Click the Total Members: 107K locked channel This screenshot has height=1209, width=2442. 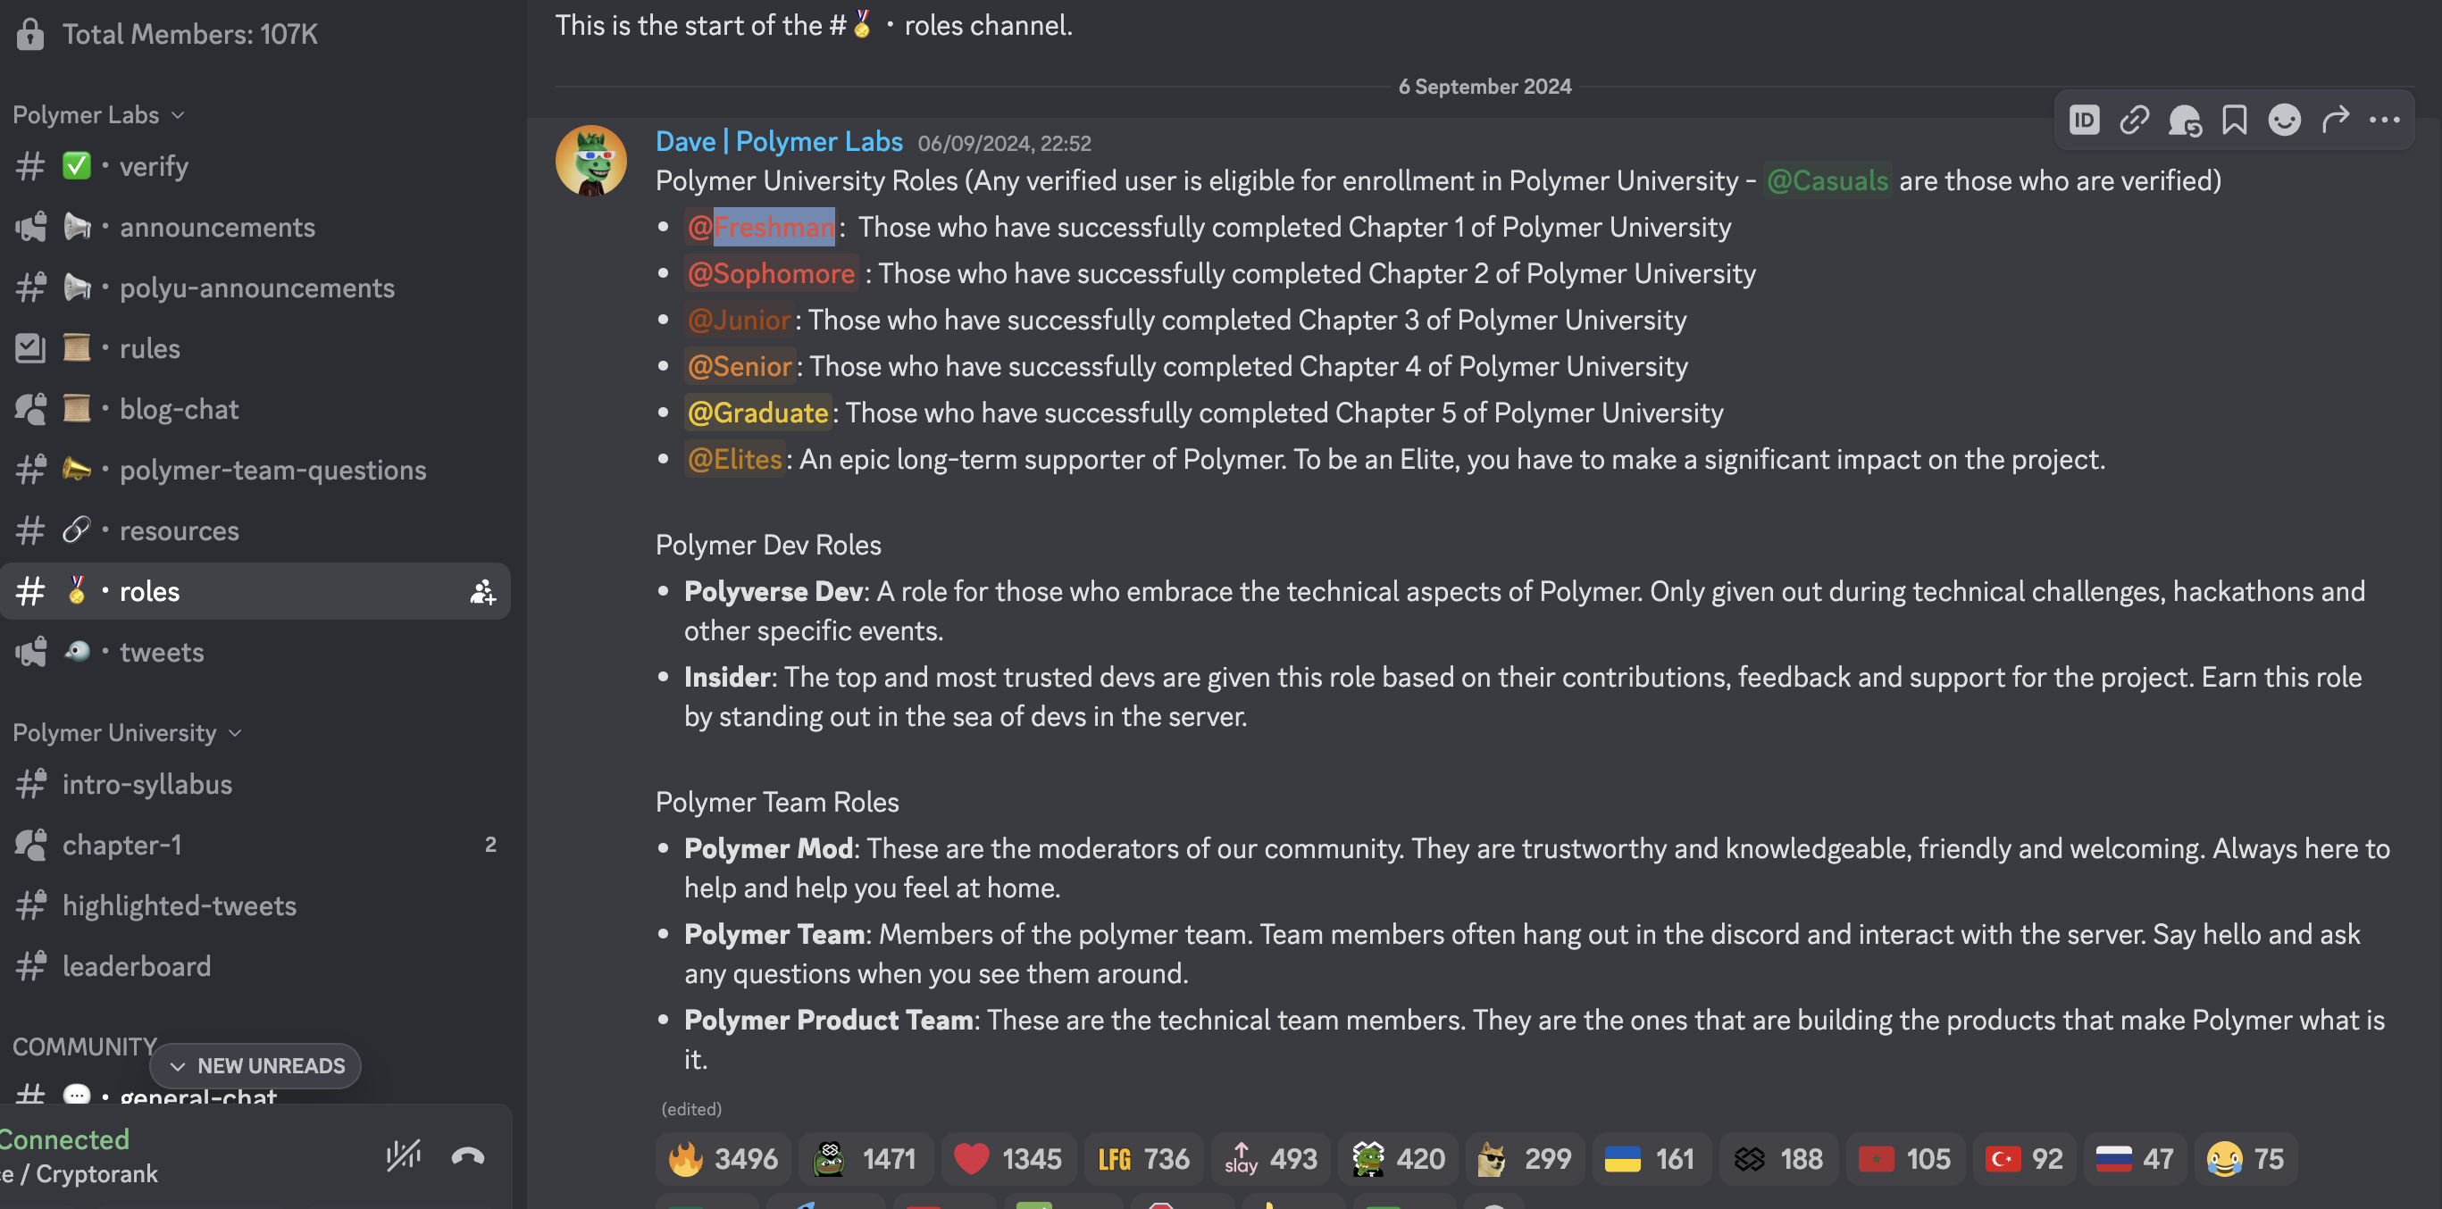click(x=255, y=34)
